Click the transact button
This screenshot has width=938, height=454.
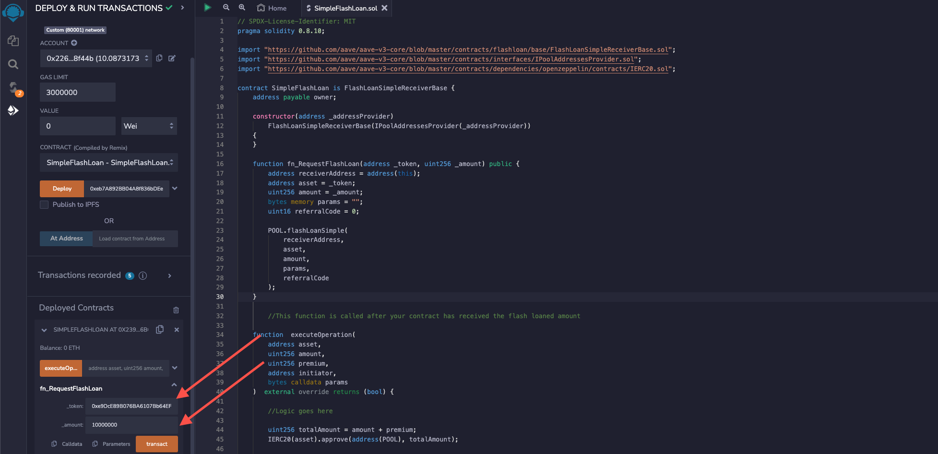(157, 444)
